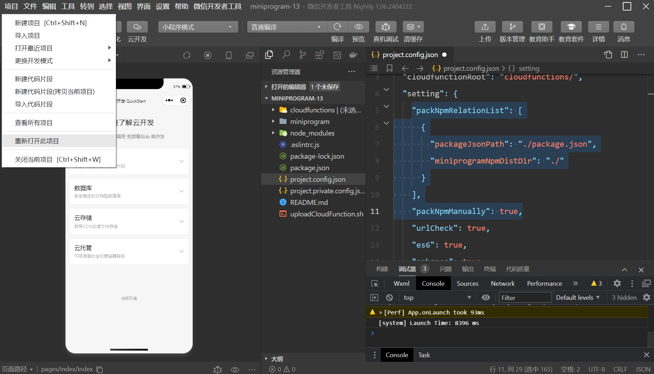Show more DevTools tabs chevron
Screen dimensions: 654x374
coord(576,283)
